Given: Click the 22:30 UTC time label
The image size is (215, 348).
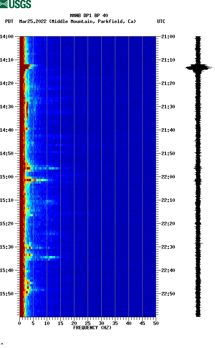Looking at the screenshot, I should click(168, 247).
